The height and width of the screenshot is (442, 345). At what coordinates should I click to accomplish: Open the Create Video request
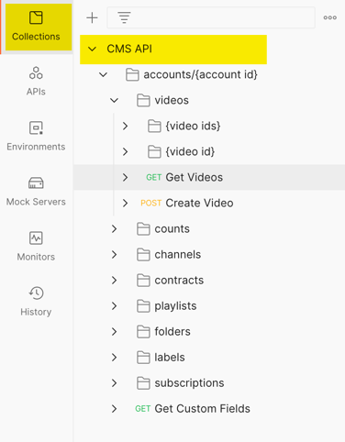(x=199, y=203)
